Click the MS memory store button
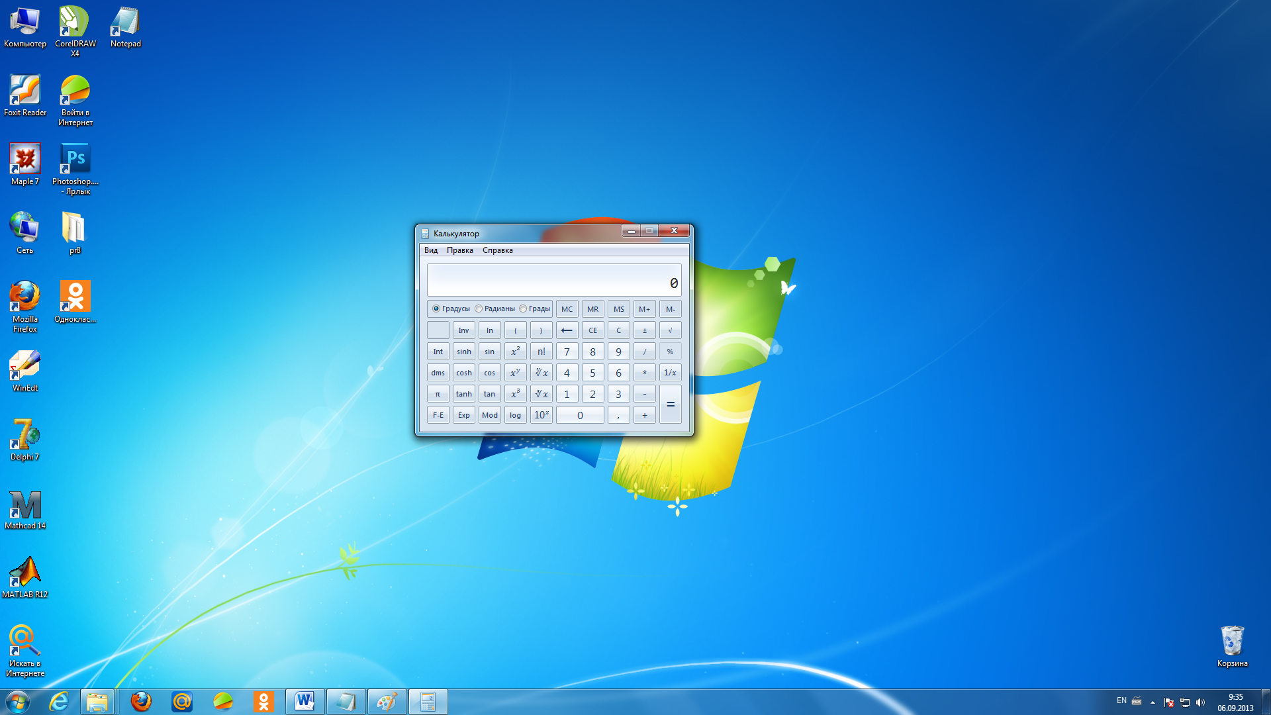Viewport: 1271px width, 715px height. 618,309
